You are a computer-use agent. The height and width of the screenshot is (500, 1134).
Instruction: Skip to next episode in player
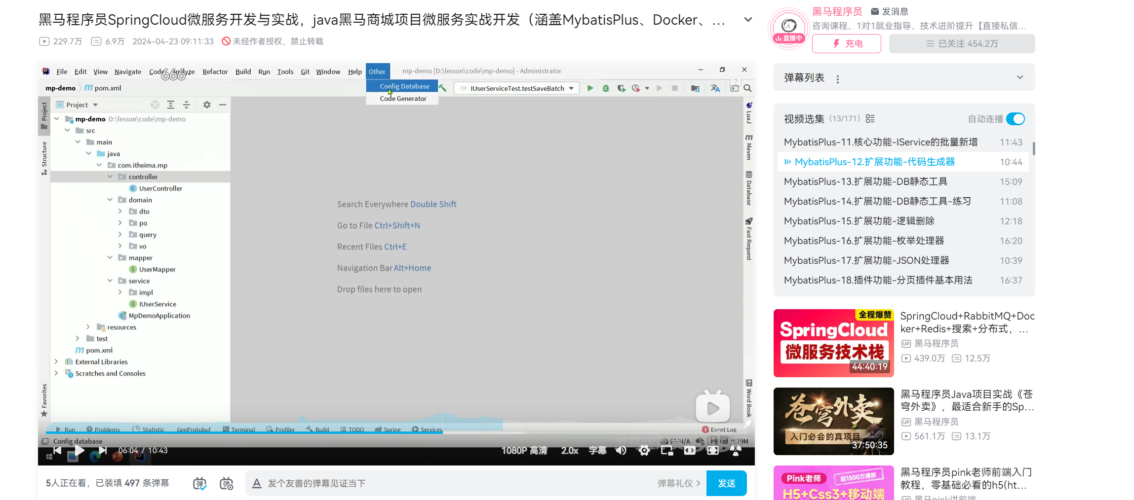click(102, 450)
